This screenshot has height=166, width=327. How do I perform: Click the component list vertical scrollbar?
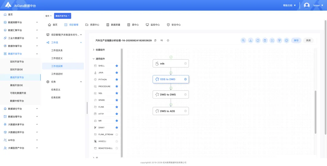coord(122,103)
